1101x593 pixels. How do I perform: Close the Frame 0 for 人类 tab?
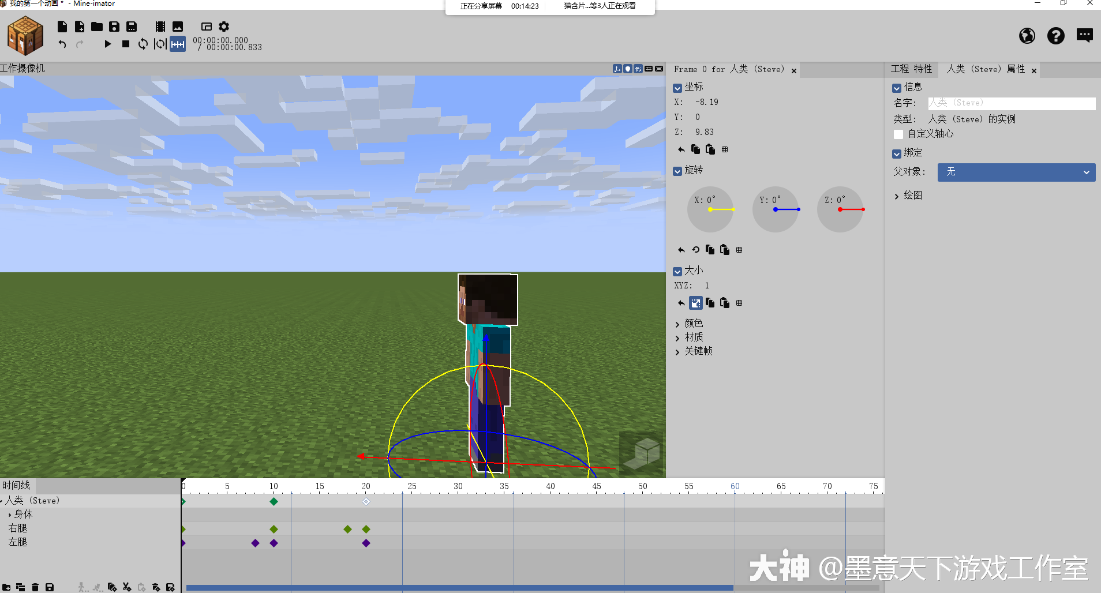[794, 71]
